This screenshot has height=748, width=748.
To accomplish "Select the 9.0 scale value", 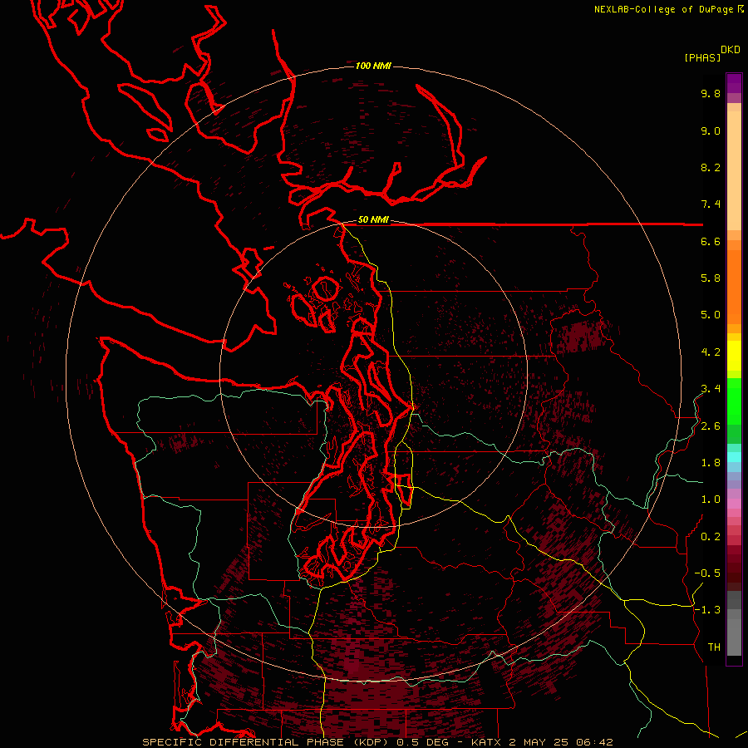I will (x=711, y=130).
